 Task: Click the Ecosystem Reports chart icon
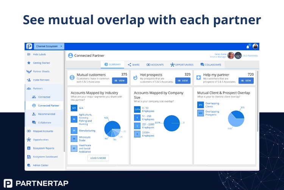point(29,148)
